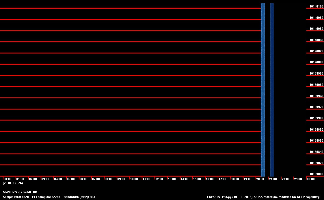Screen dimensions: 324x200
Task: Select the 18:00 time axis marker
Action: [x=235, y=179]
